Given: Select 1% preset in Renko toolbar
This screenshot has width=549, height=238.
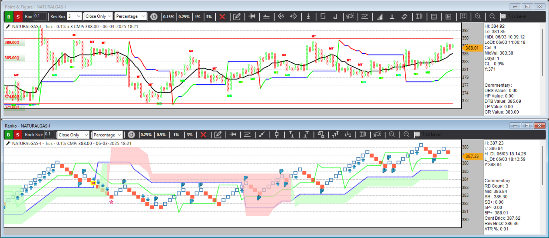Looking at the screenshot, I should pos(176,135).
